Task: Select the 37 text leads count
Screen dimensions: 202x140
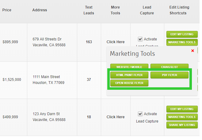Action: (89, 80)
